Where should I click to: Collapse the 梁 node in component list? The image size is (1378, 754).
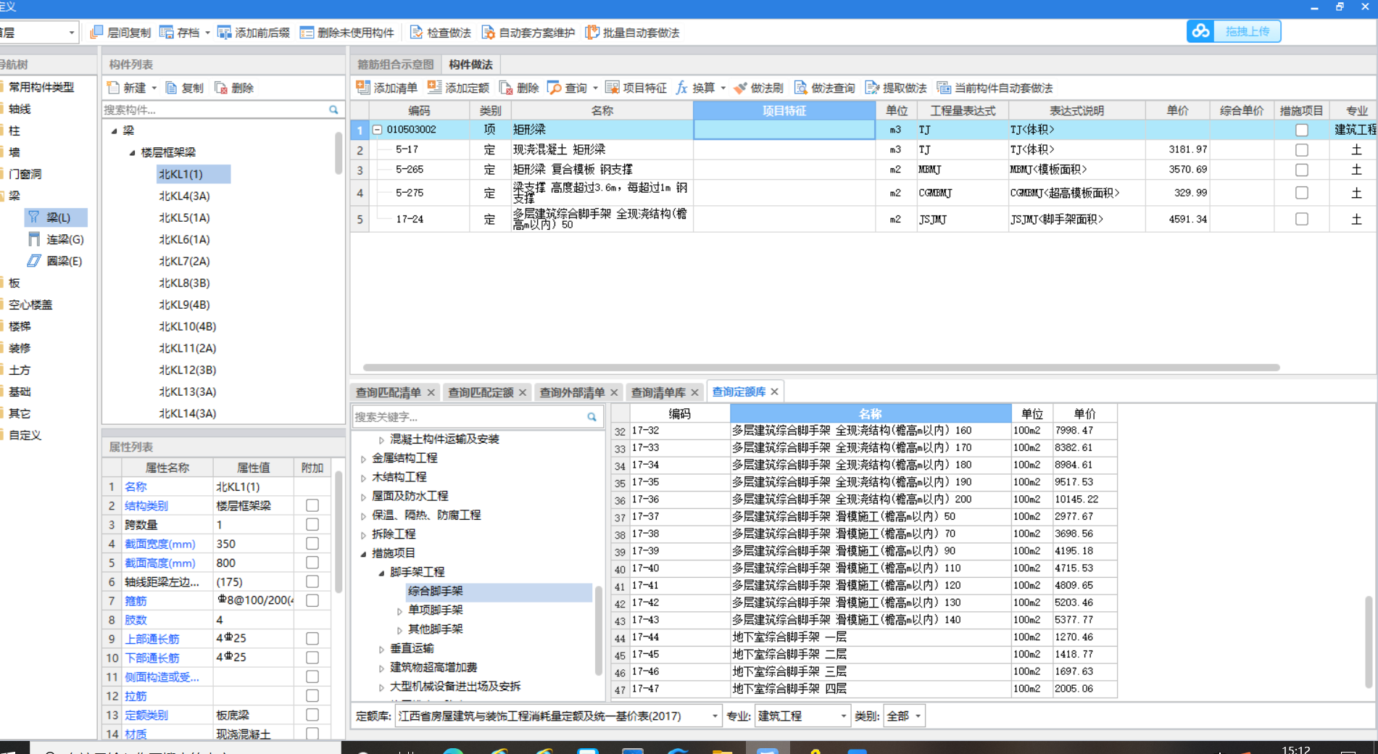114,131
